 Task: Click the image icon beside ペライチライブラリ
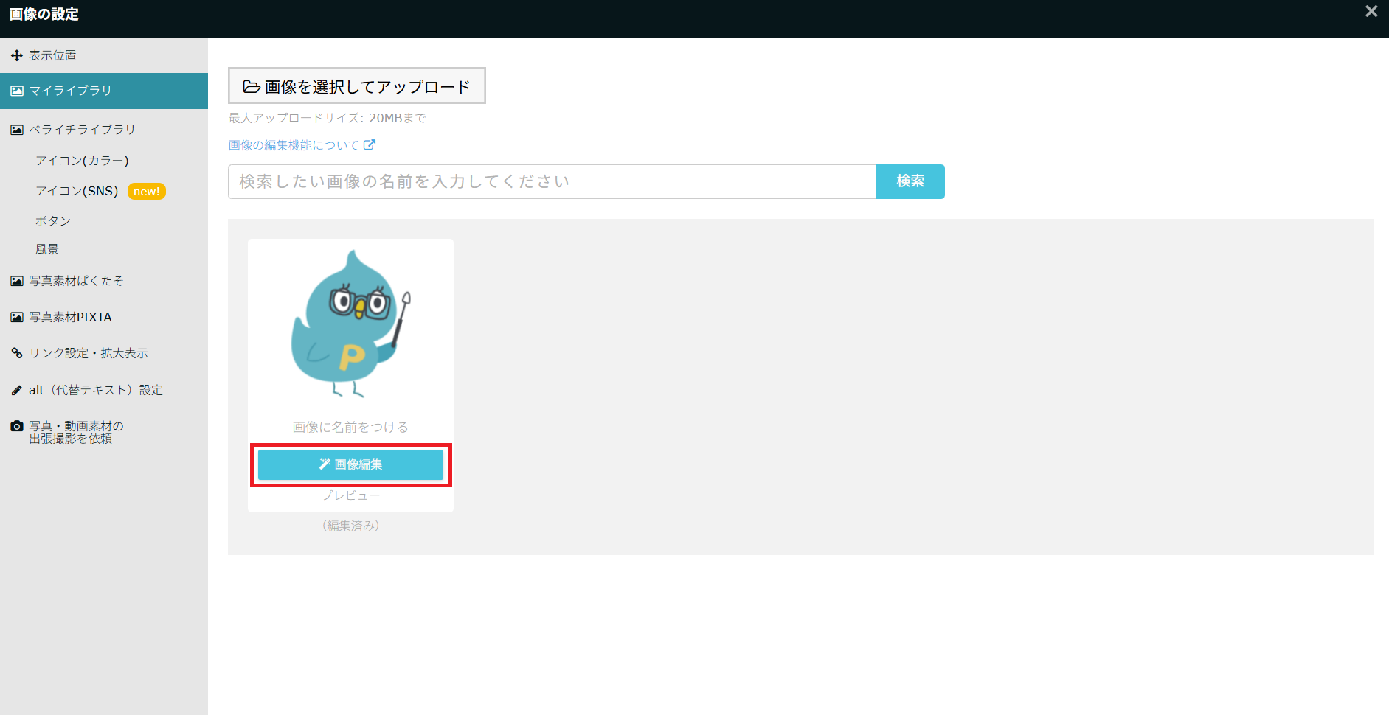(x=16, y=130)
